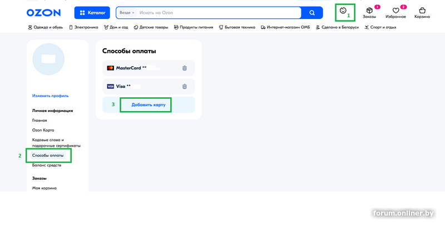Click the Заказы notification badge
This screenshot has width=445, height=225.
coord(377,7)
